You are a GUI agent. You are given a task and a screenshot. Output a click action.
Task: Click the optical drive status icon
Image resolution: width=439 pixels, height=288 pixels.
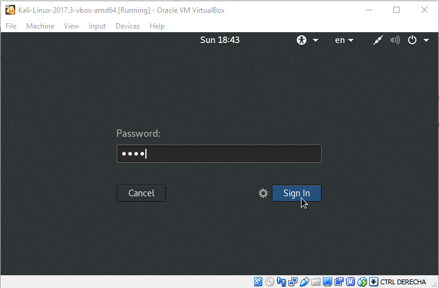click(269, 282)
